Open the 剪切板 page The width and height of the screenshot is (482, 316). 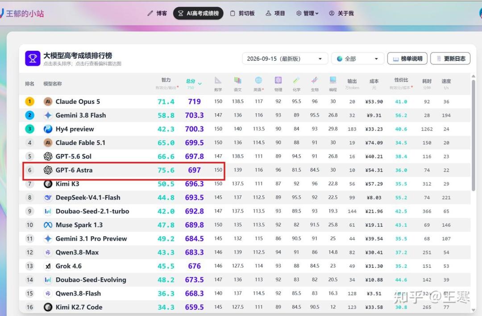(242, 13)
